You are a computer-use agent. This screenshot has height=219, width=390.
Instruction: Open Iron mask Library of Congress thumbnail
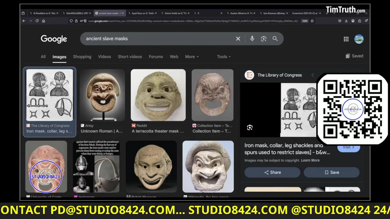pyautogui.click(x=50, y=95)
